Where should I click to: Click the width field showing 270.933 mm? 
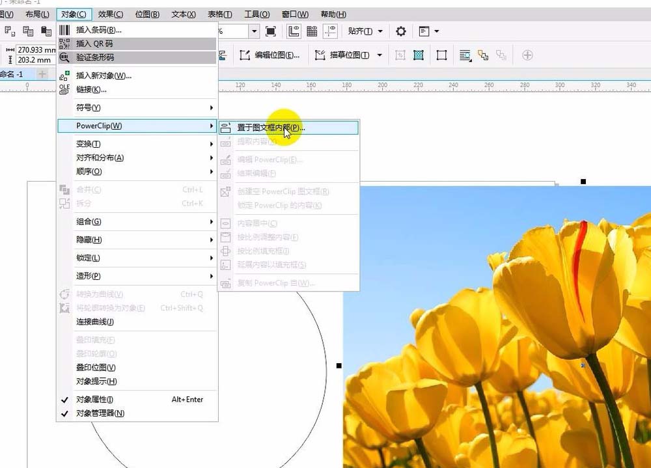point(36,50)
